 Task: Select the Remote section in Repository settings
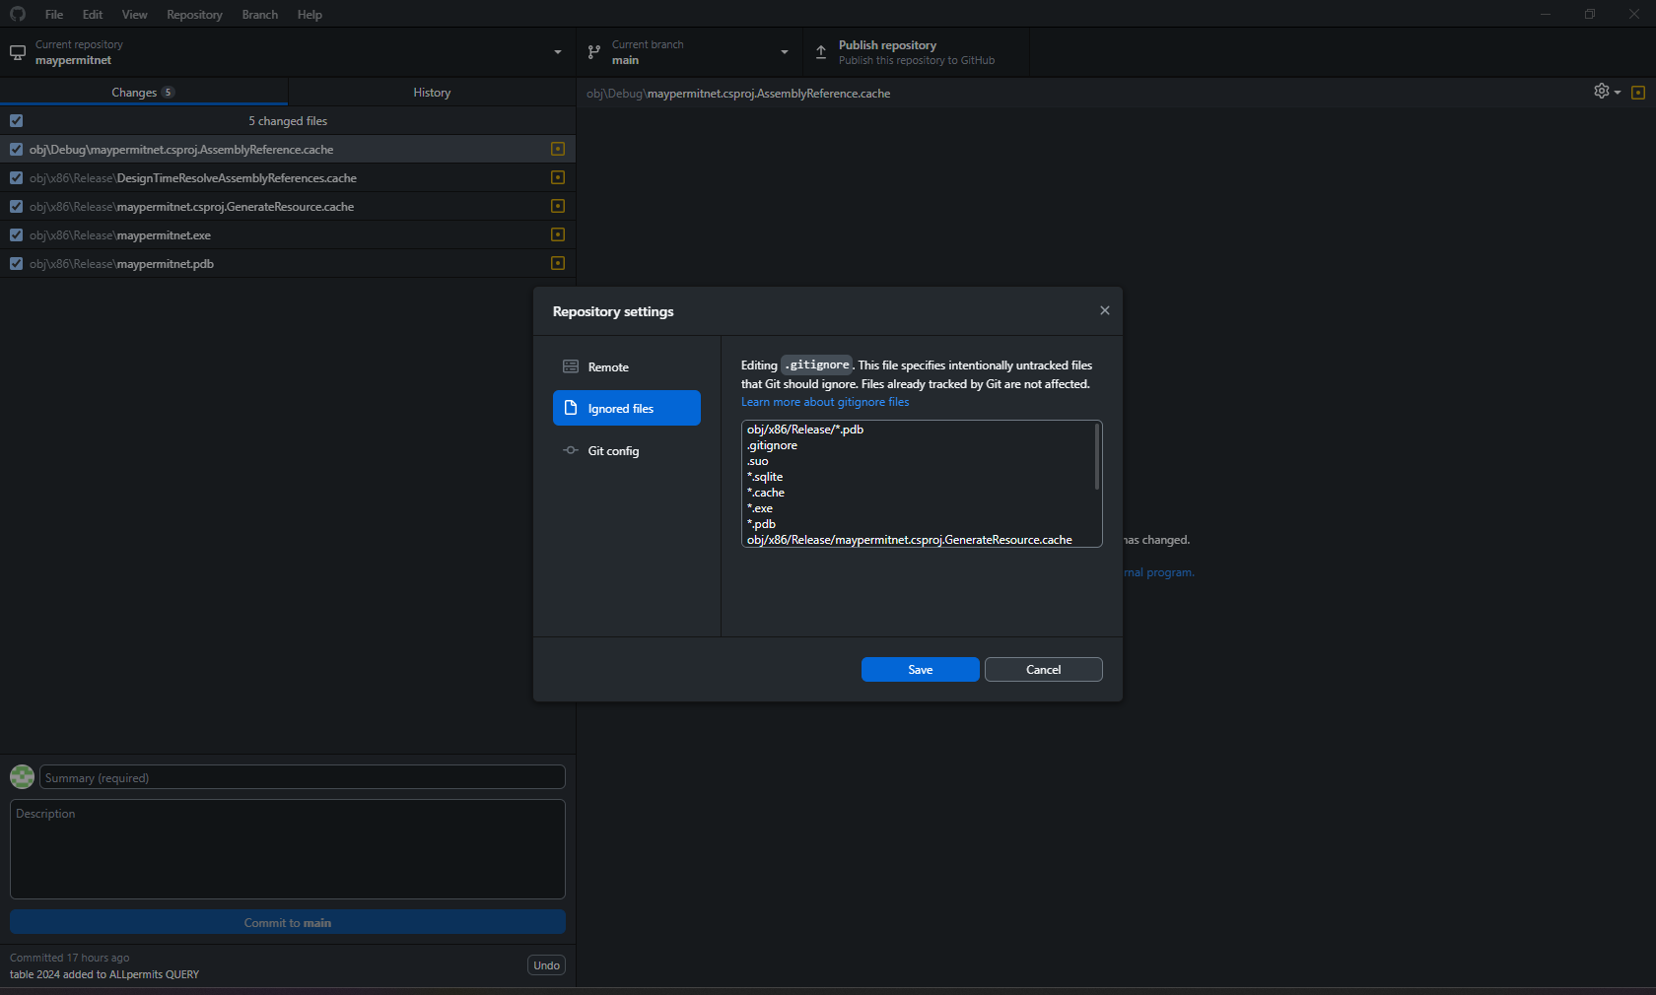coord(608,366)
